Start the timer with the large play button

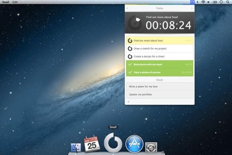135,23
